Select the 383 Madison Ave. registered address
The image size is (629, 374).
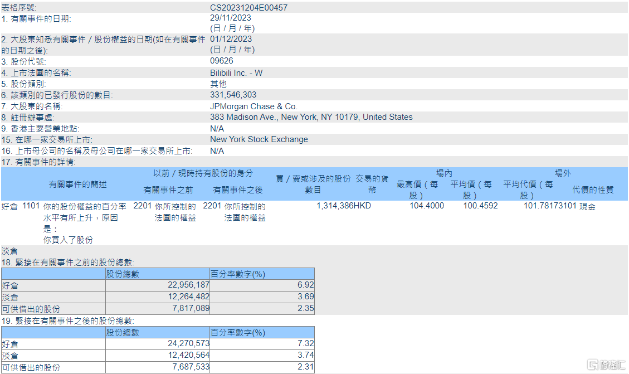[x=311, y=117]
